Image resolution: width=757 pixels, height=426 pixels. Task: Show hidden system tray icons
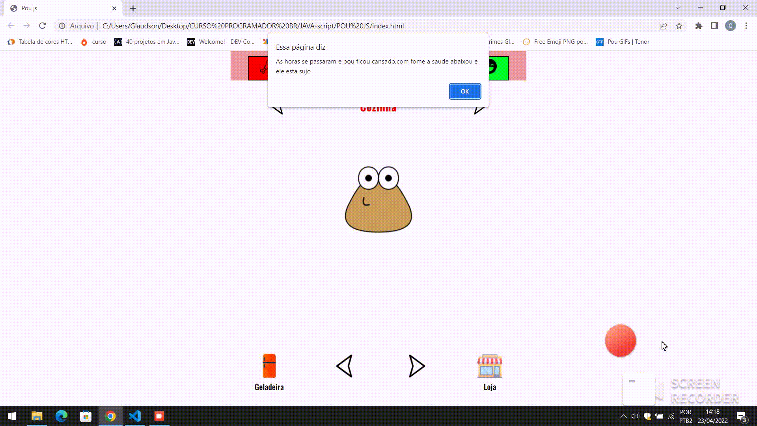(x=623, y=416)
